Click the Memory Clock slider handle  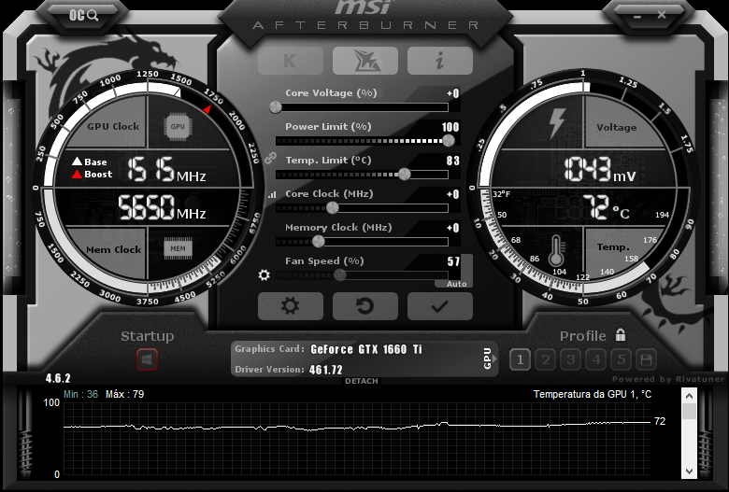click(318, 241)
